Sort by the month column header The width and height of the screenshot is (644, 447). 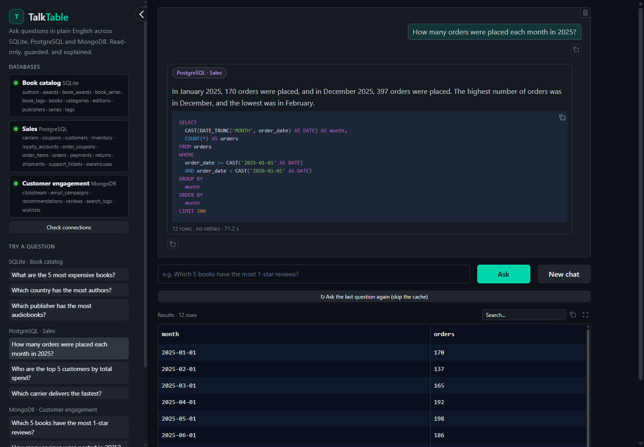294,334
